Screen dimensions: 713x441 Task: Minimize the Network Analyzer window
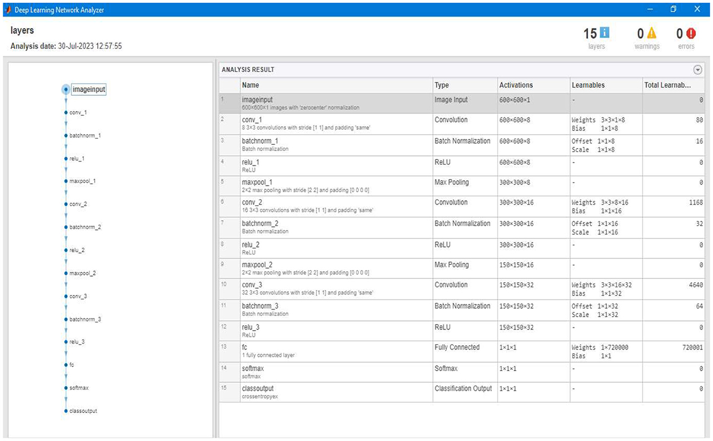(650, 10)
